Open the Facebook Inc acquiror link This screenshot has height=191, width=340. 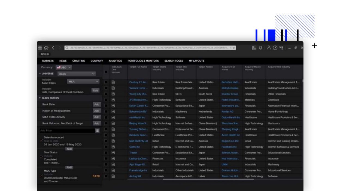[229, 147]
